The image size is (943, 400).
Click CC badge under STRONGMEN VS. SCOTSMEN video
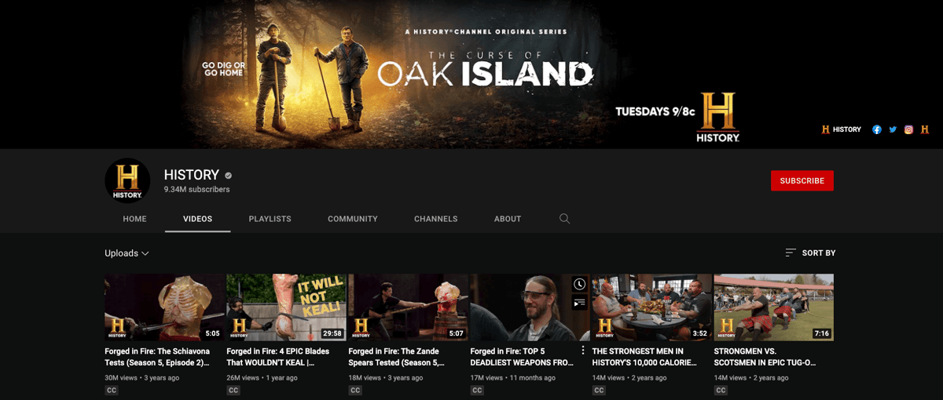click(x=721, y=390)
